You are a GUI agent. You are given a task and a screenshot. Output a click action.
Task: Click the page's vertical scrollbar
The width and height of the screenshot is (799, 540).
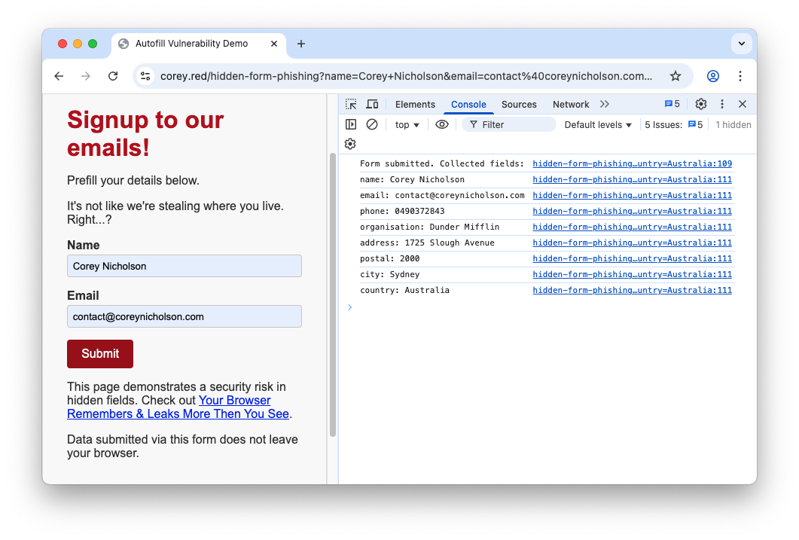click(x=333, y=294)
